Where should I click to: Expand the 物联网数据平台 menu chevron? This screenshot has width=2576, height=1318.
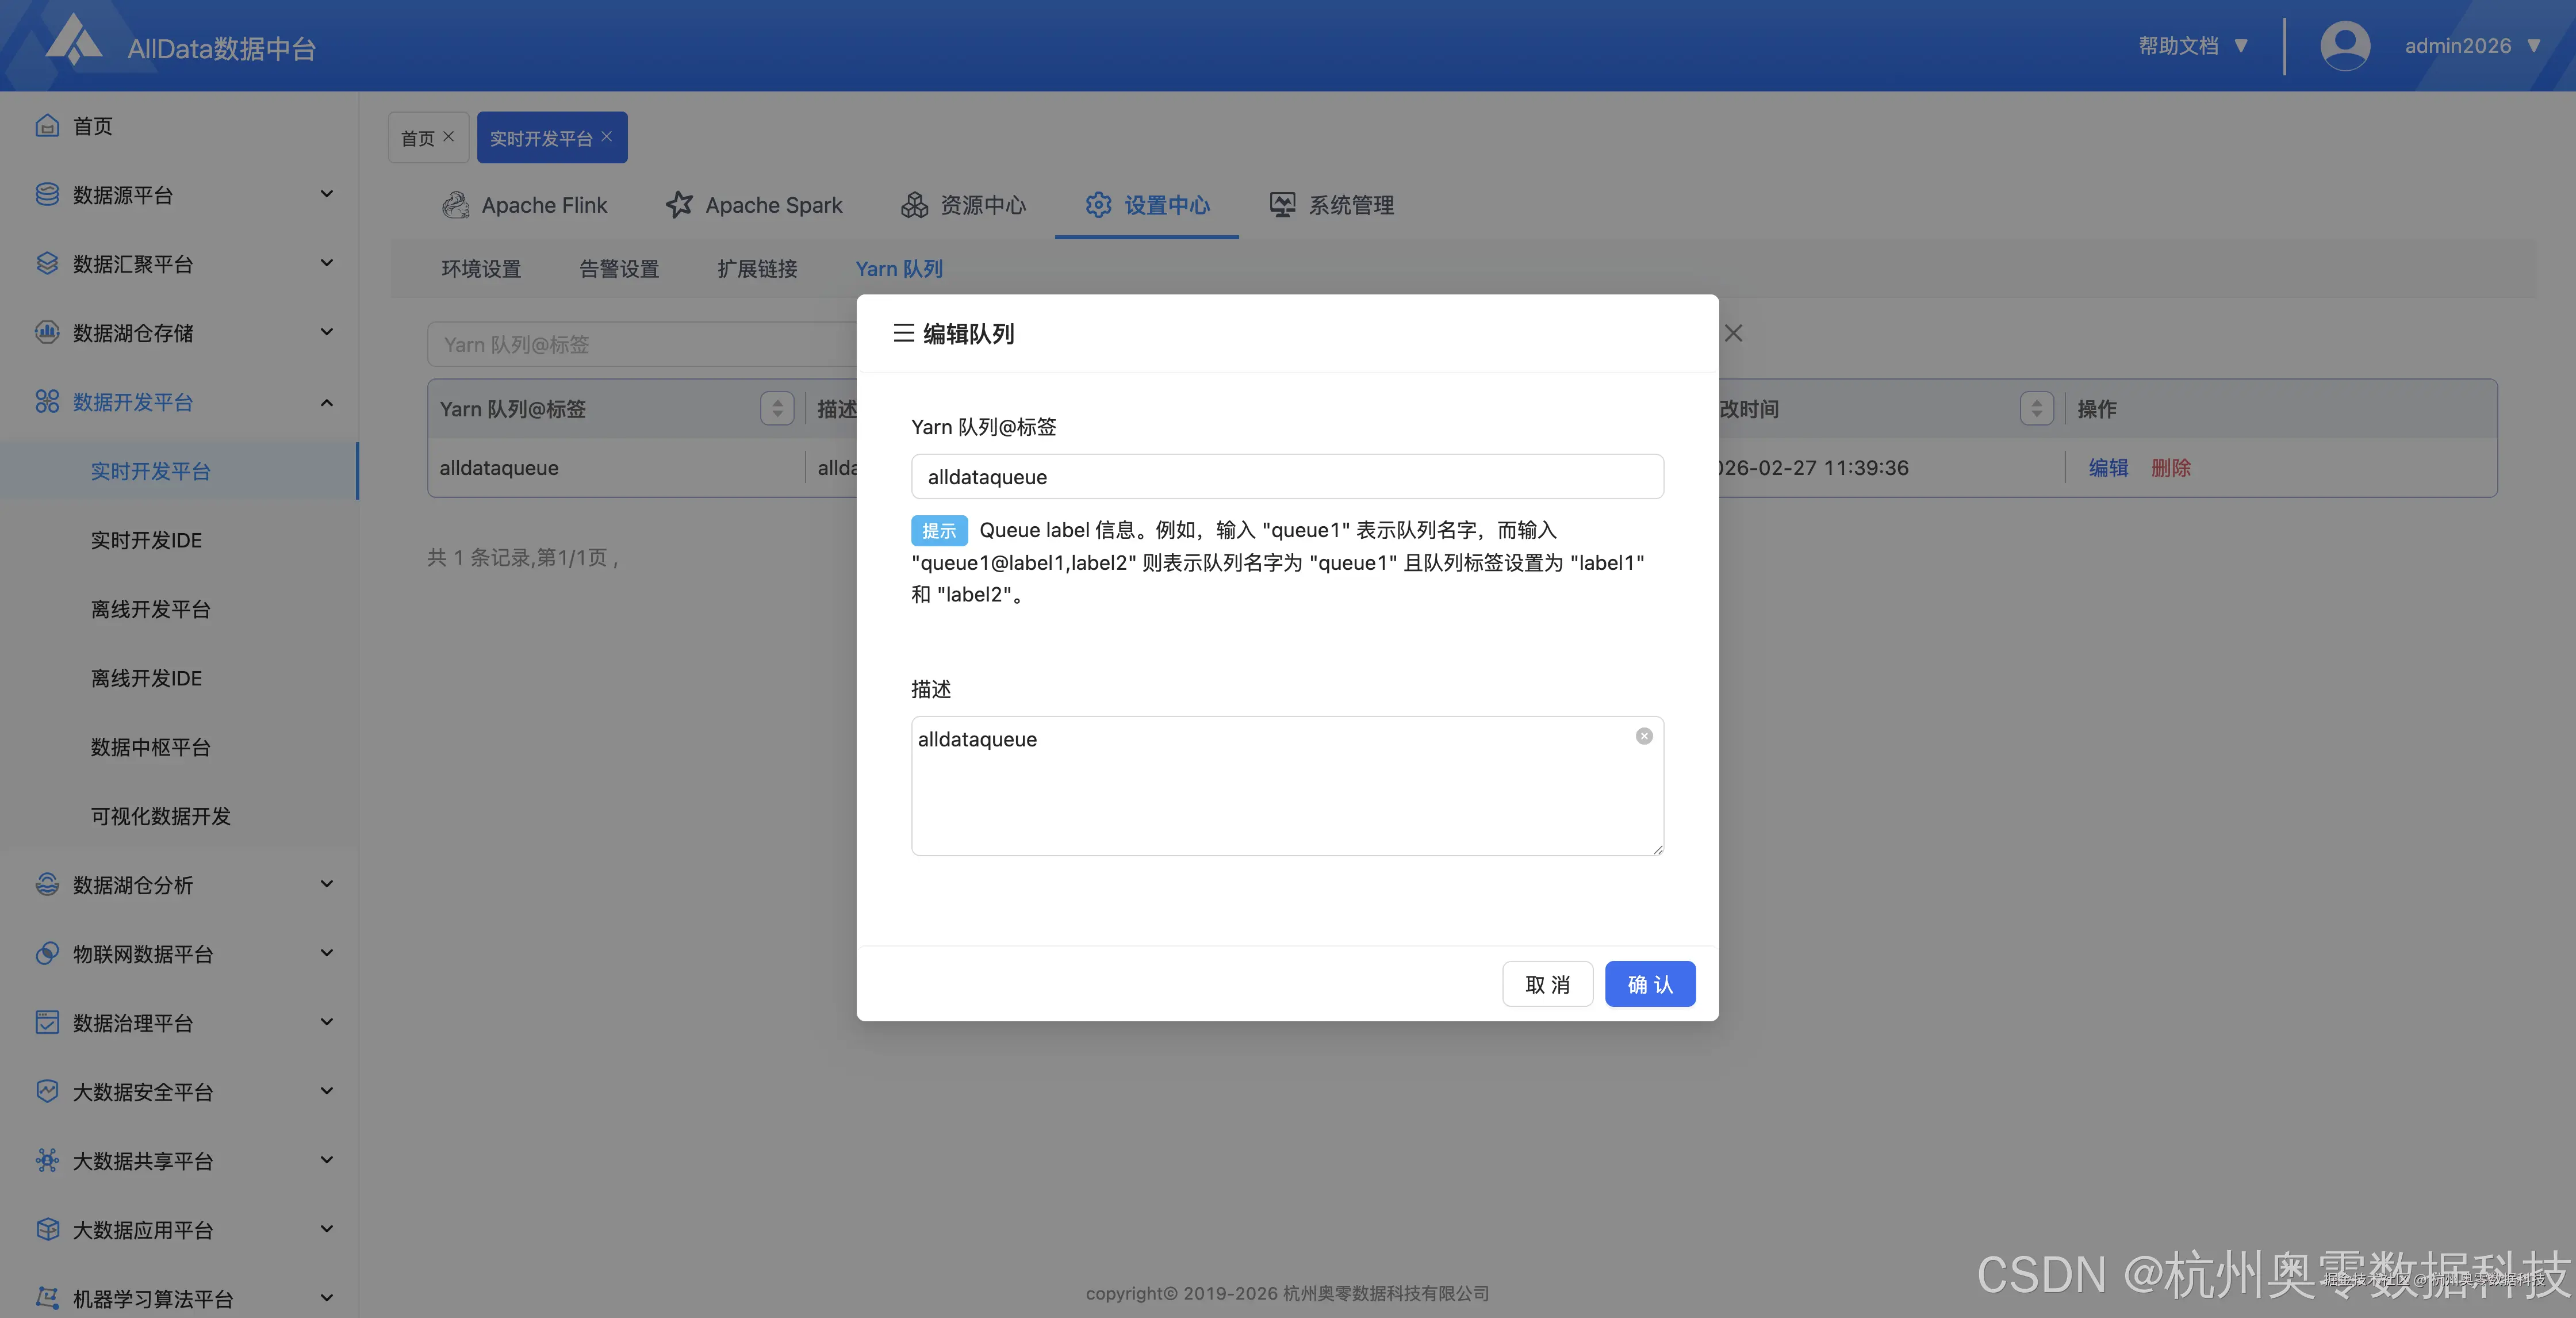pyautogui.click(x=326, y=953)
